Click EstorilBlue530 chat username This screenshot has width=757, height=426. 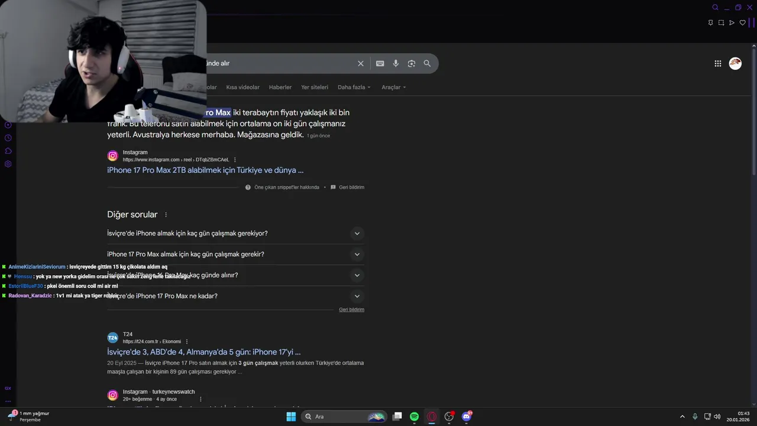(26, 286)
